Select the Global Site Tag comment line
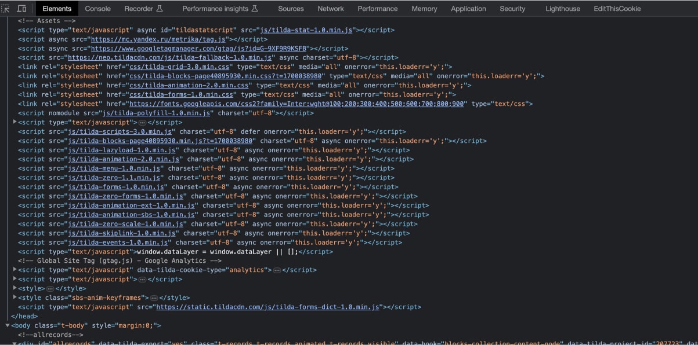 [120, 260]
